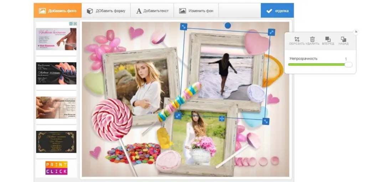Click the Print Click logo
Viewport: 365px width, 182px height.
[x=56, y=168]
